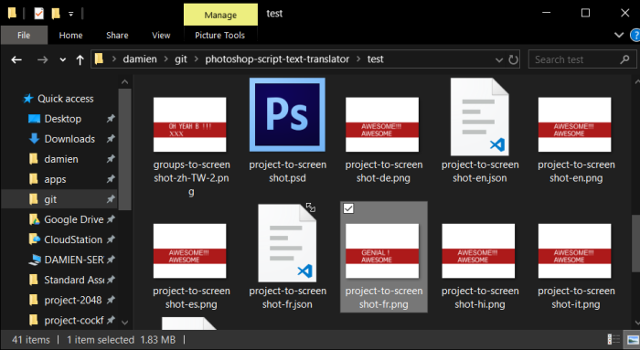The height and width of the screenshot is (350, 640).
Task: Select project-cockf folder in sidebar
Action: point(74,320)
